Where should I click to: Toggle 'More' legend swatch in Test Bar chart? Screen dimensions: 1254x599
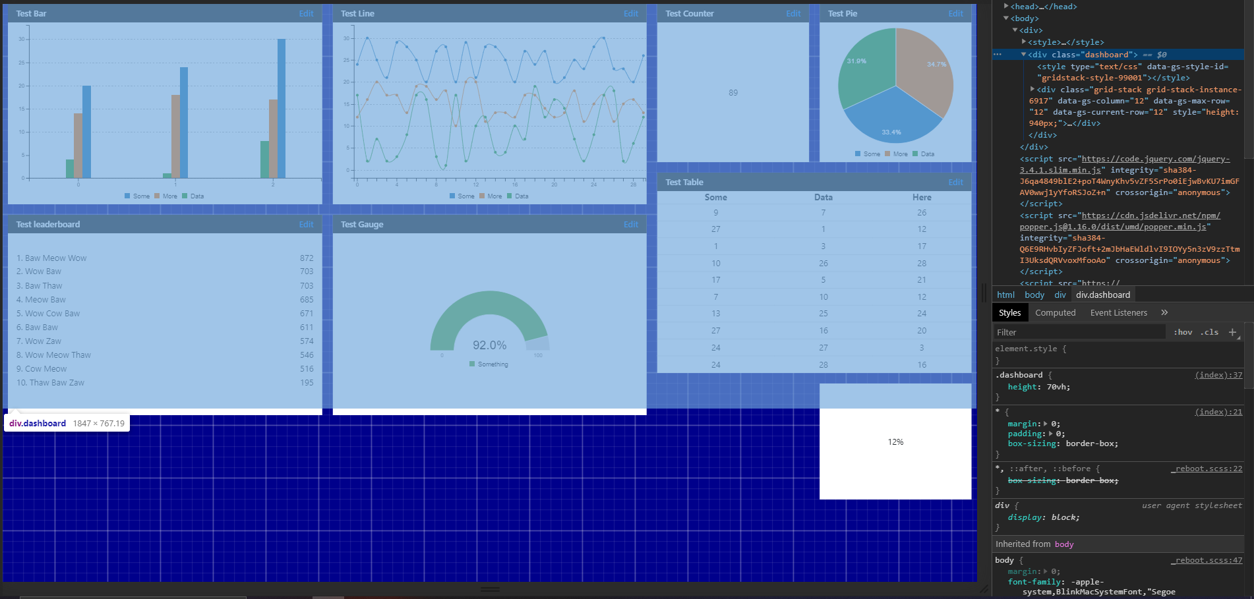[157, 196]
